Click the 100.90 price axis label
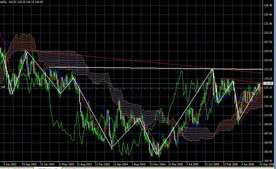Image resolution: width=276 pixels, height=169 pixels. (x=268, y=161)
